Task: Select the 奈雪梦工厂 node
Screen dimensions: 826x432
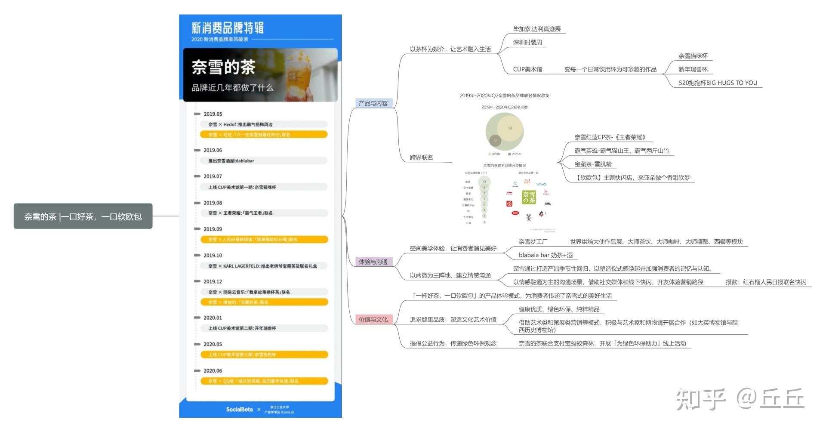Action: click(533, 242)
